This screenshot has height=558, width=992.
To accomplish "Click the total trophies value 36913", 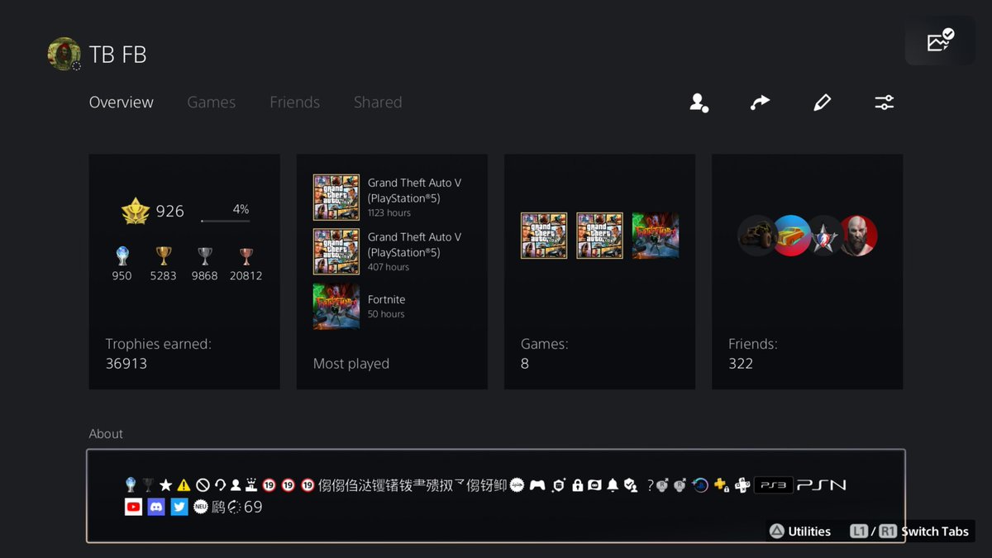I will (126, 364).
